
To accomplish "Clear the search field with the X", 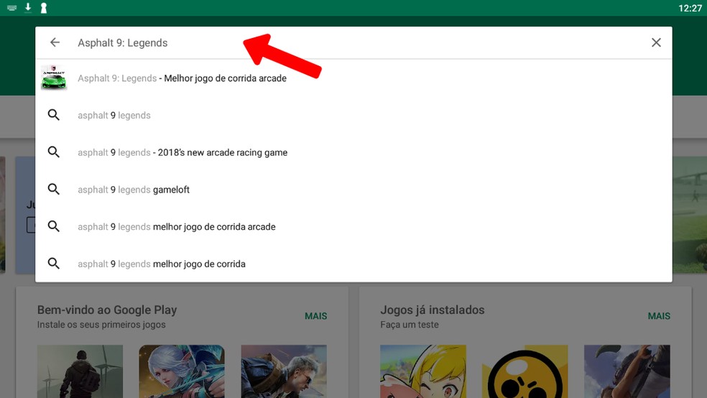I will click(656, 42).
